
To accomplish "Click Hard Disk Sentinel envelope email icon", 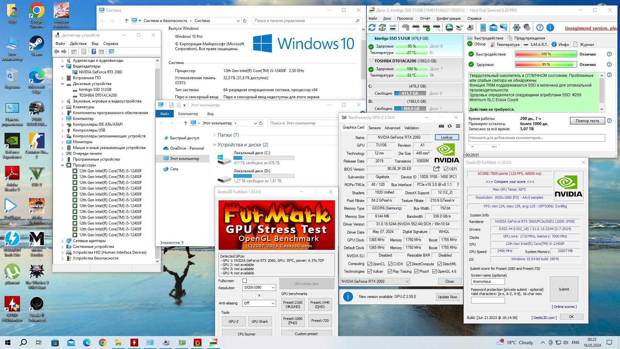I will click(x=493, y=27).
